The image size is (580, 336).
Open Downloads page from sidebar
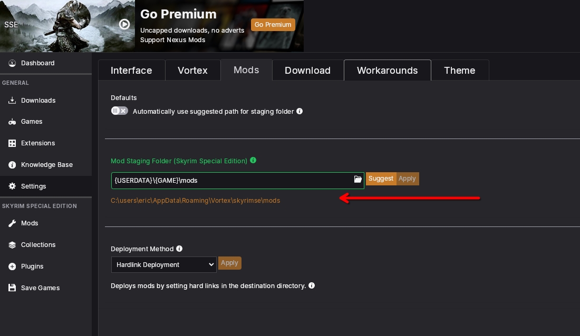(46, 101)
